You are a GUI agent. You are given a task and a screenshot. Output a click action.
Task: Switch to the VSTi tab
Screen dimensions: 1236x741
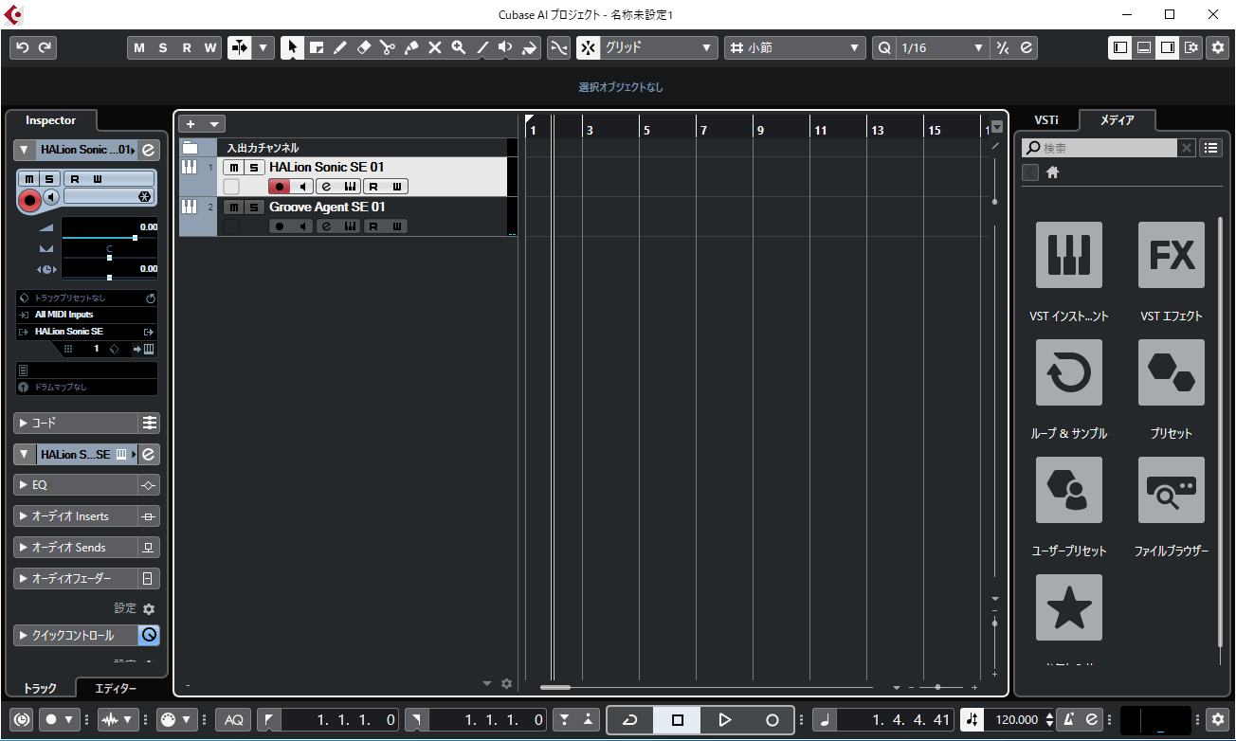point(1046,120)
